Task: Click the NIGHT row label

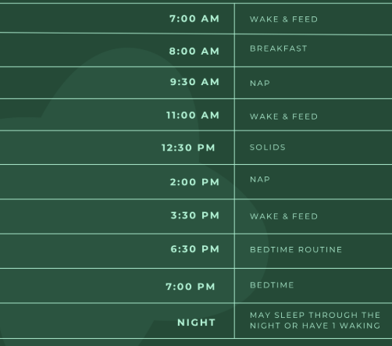Action: tap(196, 323)
